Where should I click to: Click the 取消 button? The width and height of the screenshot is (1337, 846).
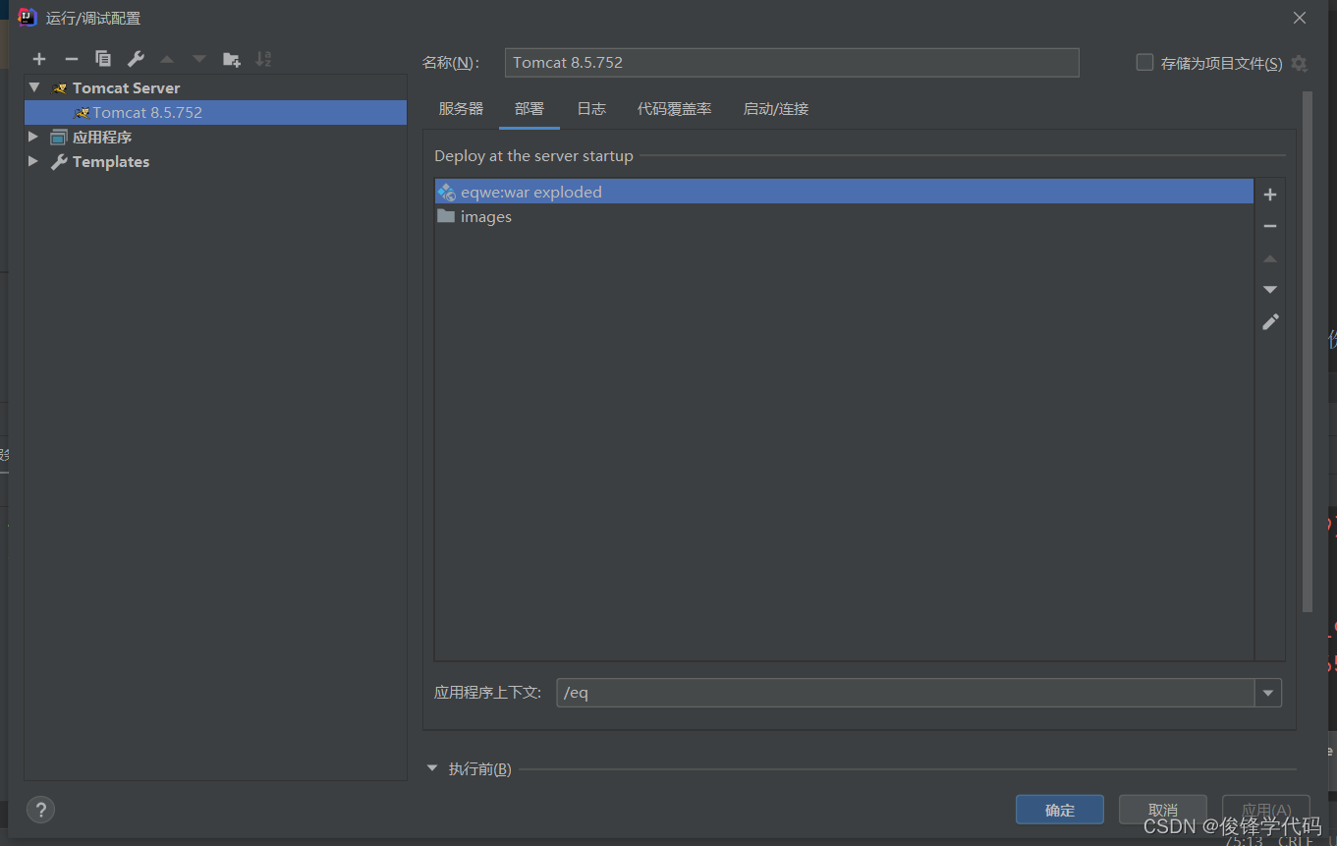(1162, 810)
